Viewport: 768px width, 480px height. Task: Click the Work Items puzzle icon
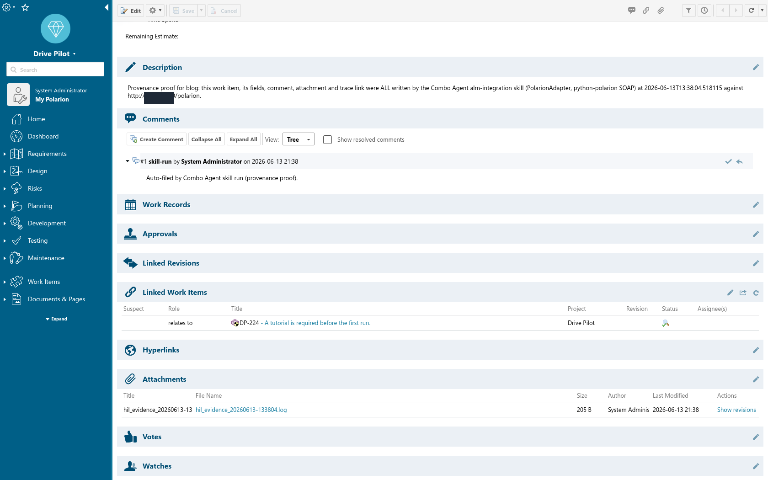[16, 282]
